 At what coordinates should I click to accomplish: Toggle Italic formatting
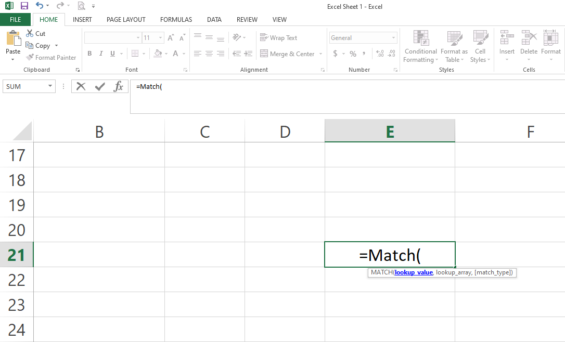[x=99, y=54]
